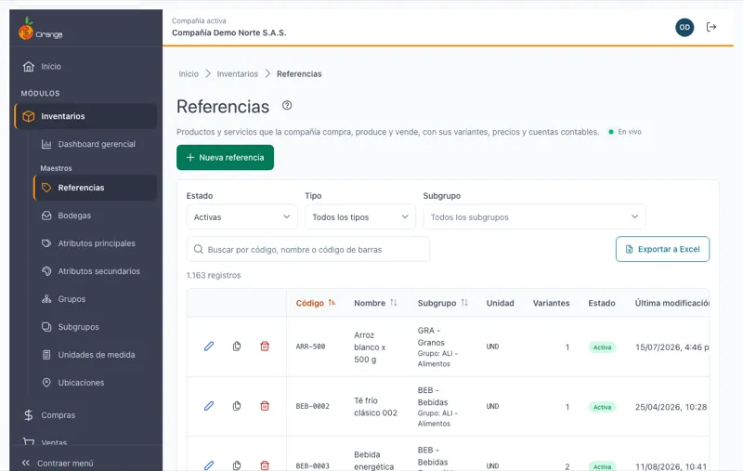
Task: Sort by Nombre using its arrow icon
Action: tap(393, 303)
